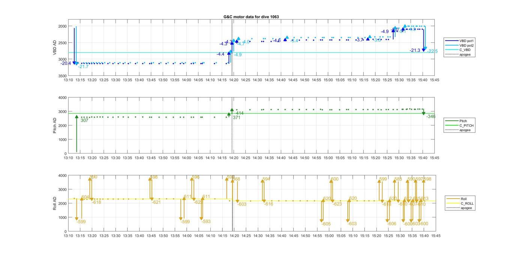Click the green up arrowhead labeled 307
The height and width of the screenshot is (260, 525).
coord(76,117)
